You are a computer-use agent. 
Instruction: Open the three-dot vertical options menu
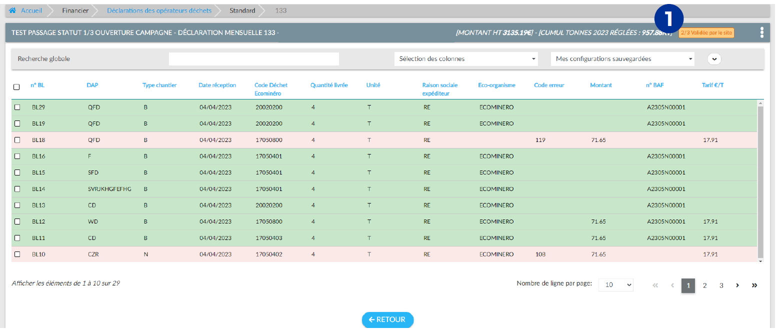[x=761, y=32]
